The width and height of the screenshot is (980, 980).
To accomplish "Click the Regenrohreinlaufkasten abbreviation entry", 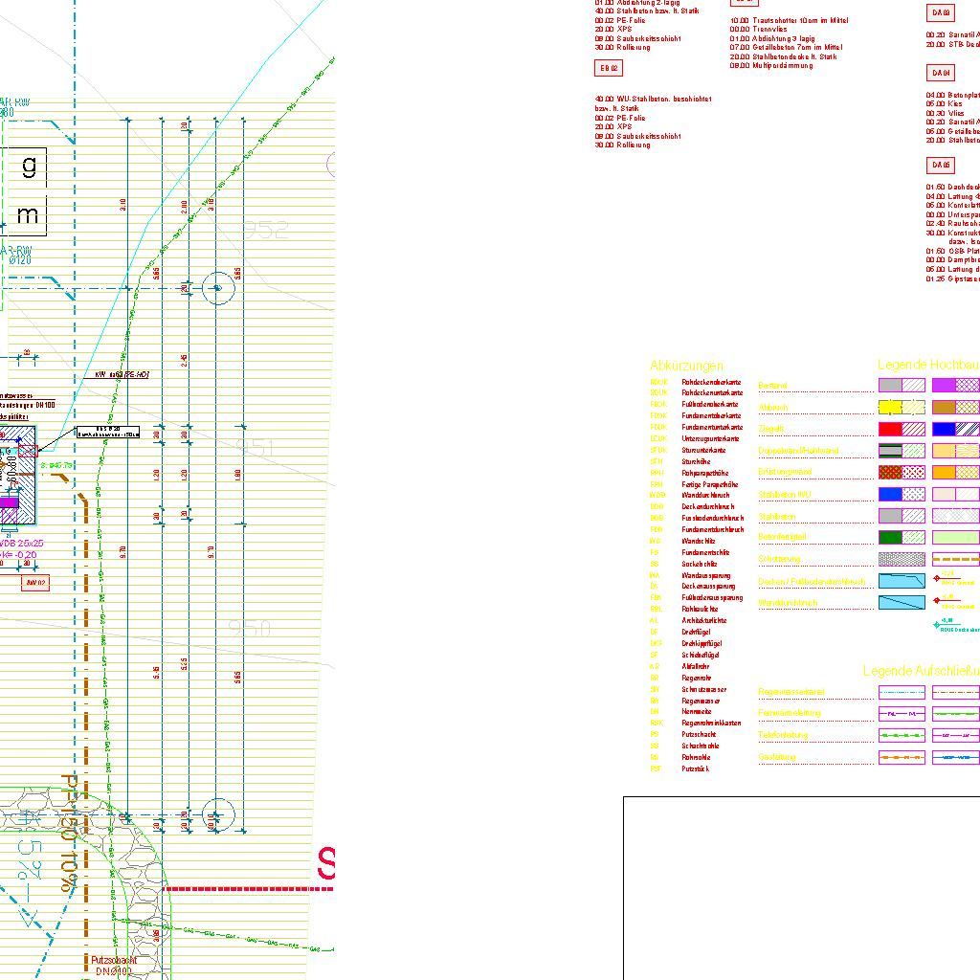I will tap(711, 724).
